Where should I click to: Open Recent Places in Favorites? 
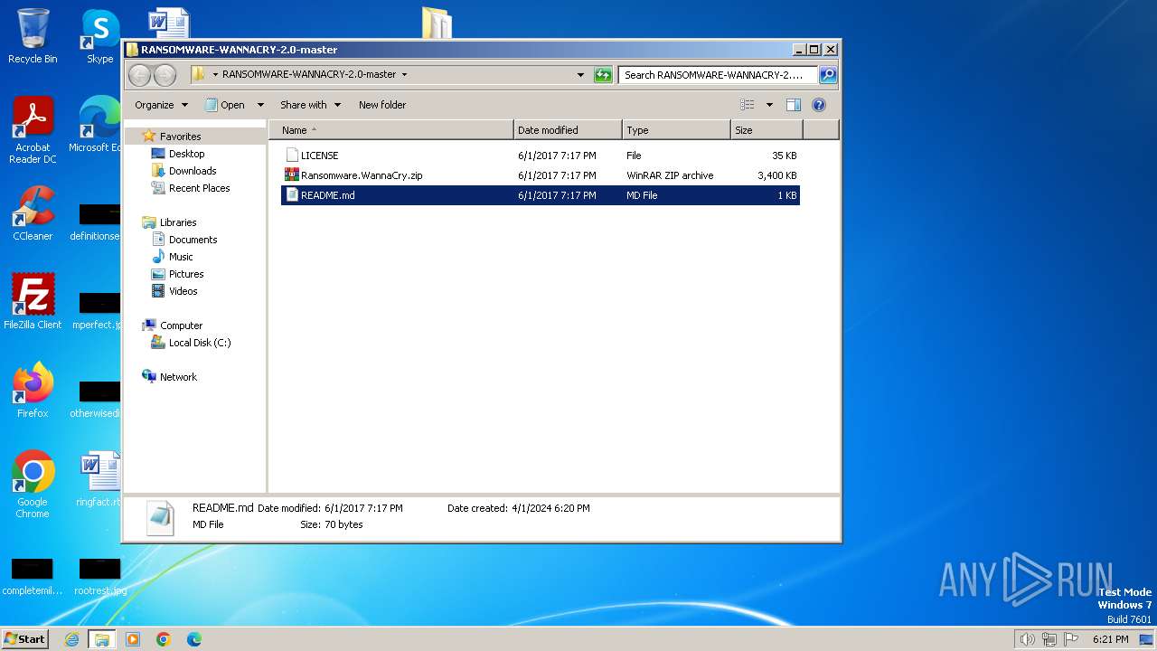point(199,188)
